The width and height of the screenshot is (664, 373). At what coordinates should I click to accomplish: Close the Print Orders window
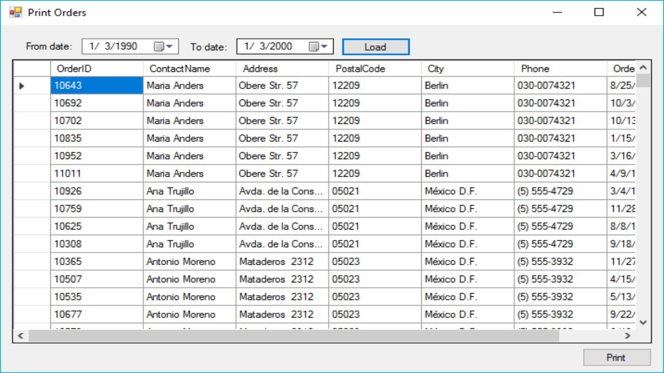pyautogui.click(x=642, y=12)
